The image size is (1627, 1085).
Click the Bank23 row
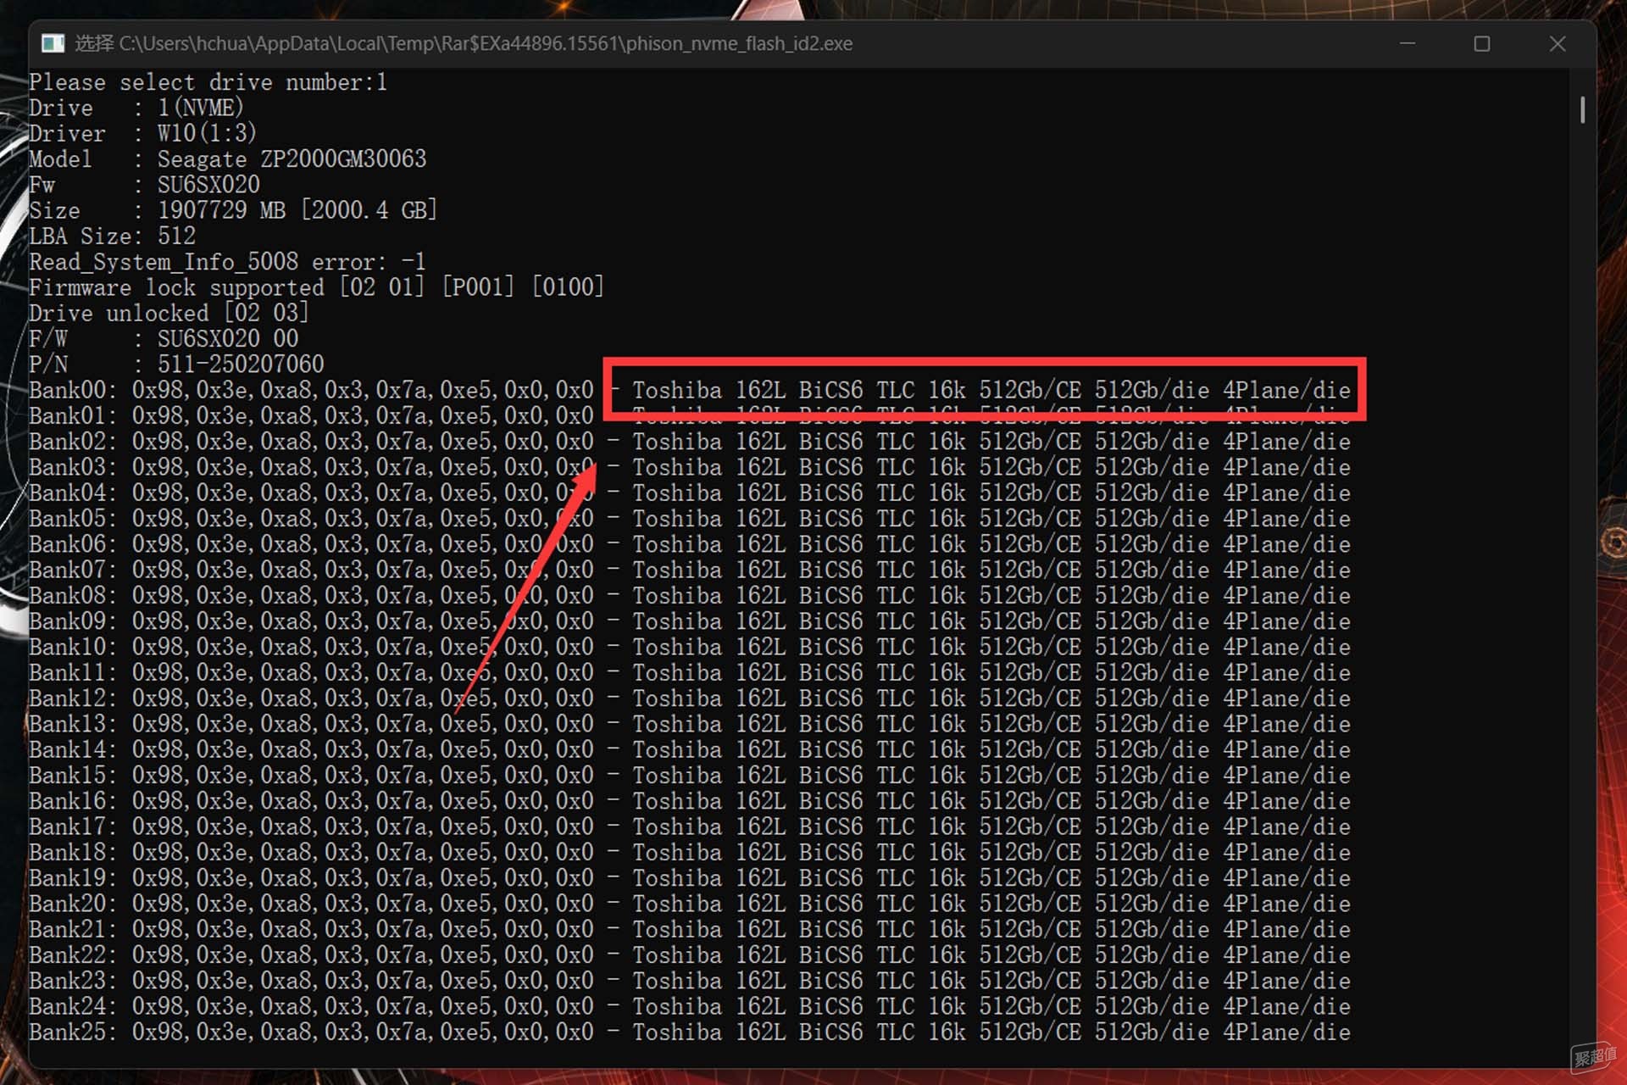[690, 981]
